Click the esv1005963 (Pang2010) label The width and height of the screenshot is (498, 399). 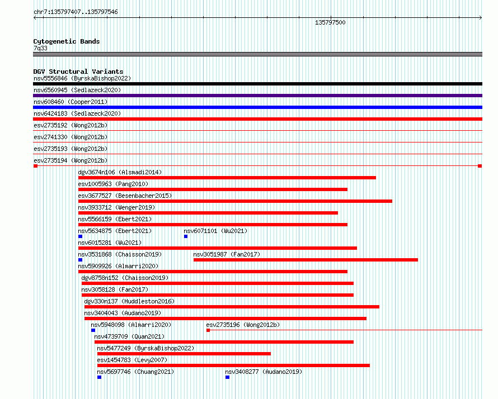click(113, 184)
